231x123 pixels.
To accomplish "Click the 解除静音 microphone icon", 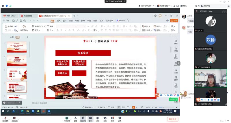I will click(5, 118).
